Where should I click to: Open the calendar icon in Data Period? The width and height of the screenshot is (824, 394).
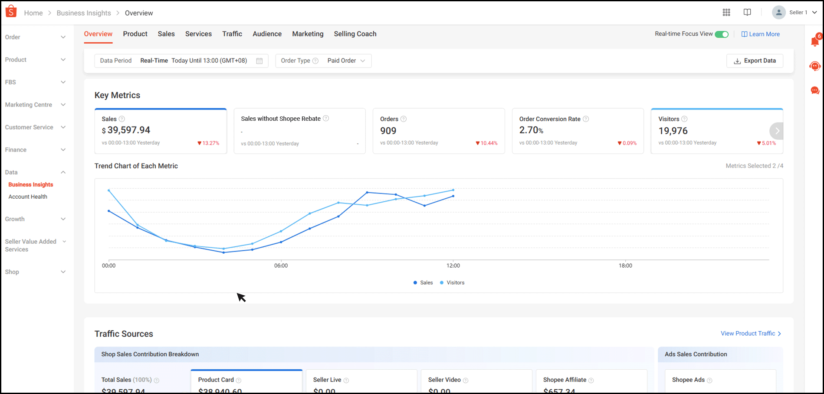[259, 61]
